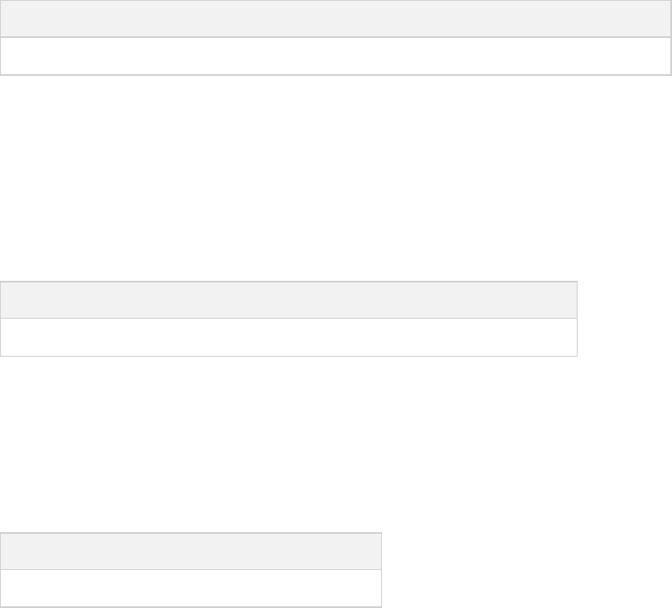Click the narrowest table's white body row
Screen dimensions: 672x608
[191, 589]
